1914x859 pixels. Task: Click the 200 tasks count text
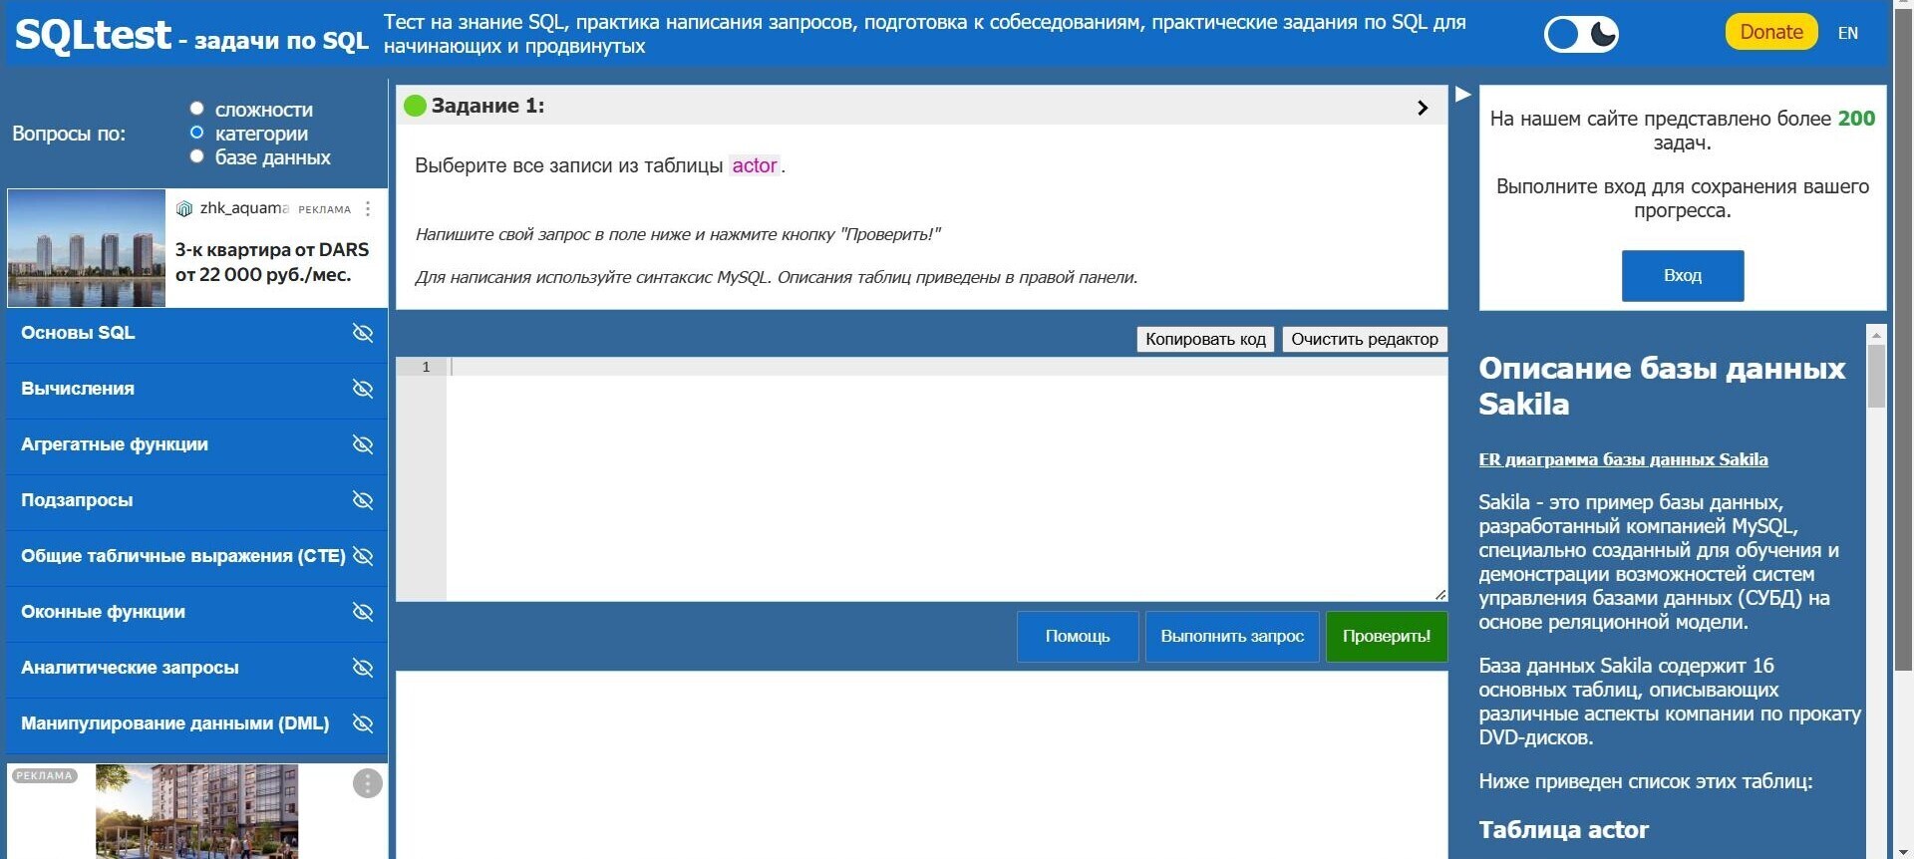click(x=1856, y=119)
